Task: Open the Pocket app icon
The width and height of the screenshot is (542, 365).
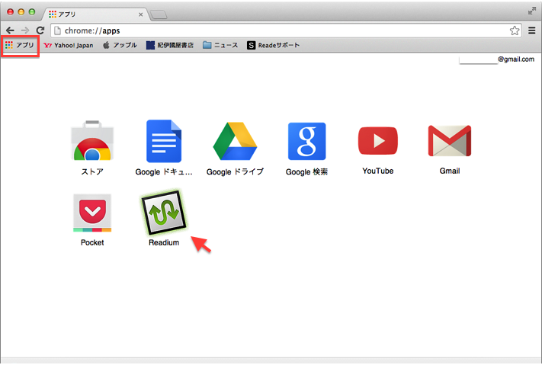Action: (92, 213)
